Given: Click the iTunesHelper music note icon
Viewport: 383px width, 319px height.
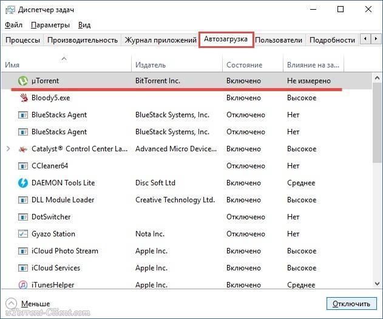Looking at the screenshot, I should click(x=23, y=285).
